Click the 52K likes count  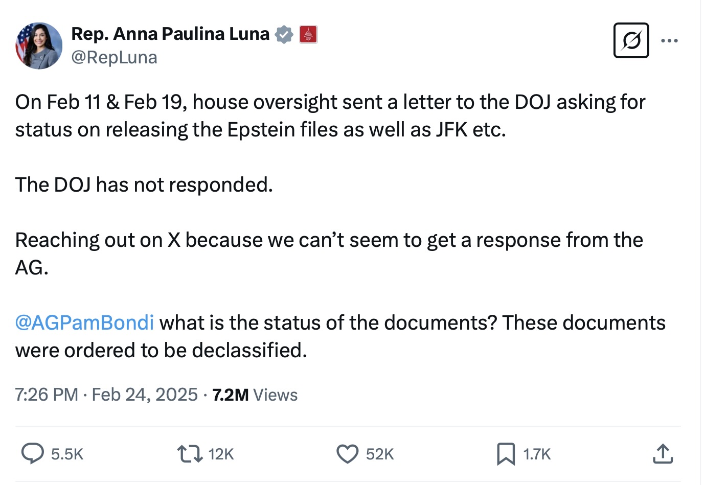pos(380,454)
